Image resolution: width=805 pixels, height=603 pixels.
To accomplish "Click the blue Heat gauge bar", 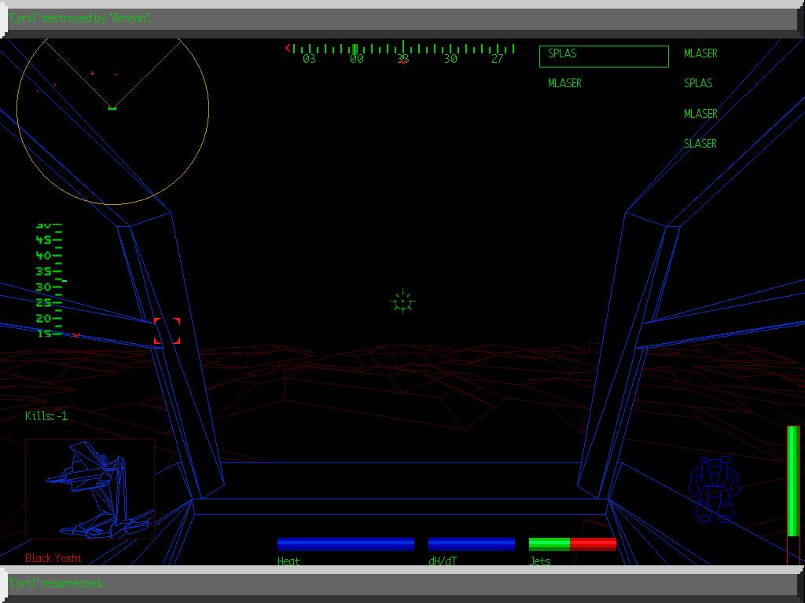I will (346, 543).
